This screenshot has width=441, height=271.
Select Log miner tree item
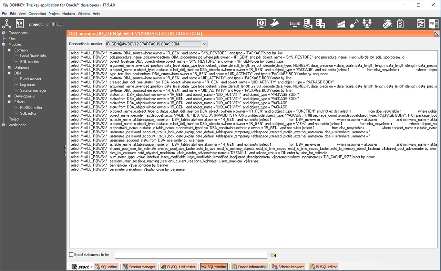pos(28,85)
